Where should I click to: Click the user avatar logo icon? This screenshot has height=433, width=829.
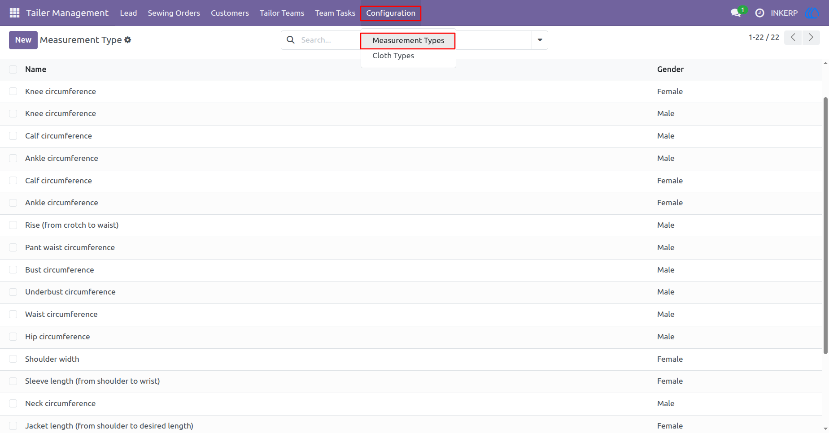pos(812,13)
